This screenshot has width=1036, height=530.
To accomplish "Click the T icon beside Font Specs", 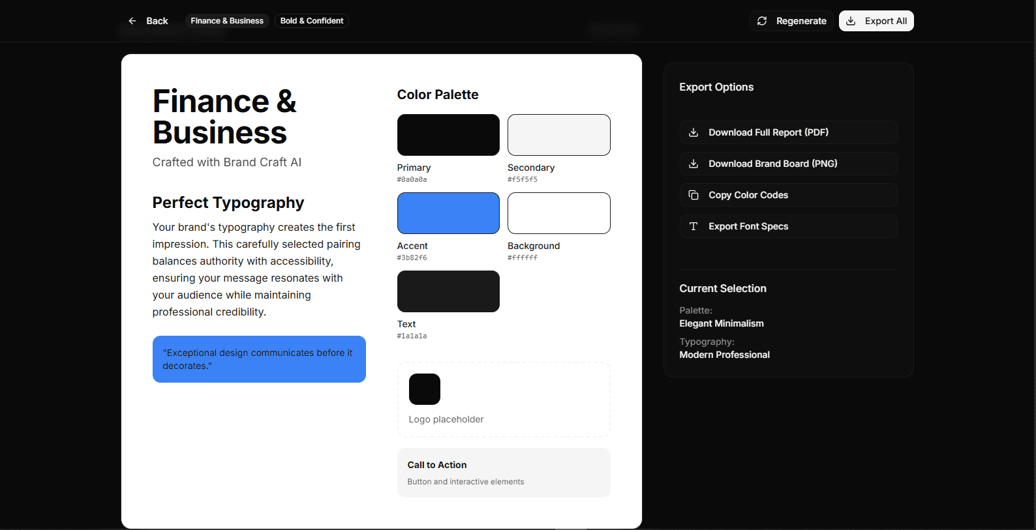I will point(693,226).
